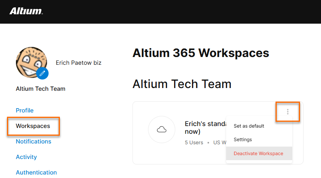Click the 'Altium 365 Workspaces' heading
This screenshot has height=178, width=321.
click(201, 53)
